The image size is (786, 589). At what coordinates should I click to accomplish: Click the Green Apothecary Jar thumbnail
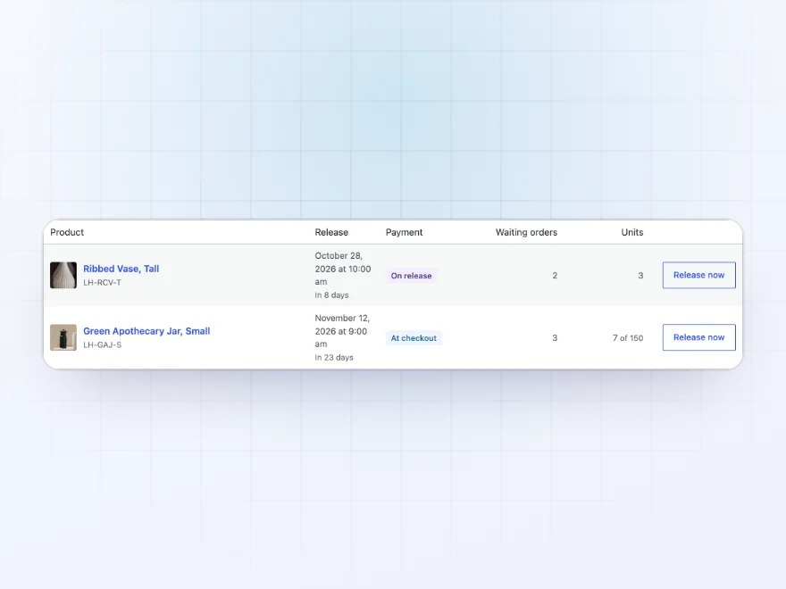(x=63, y=337)
